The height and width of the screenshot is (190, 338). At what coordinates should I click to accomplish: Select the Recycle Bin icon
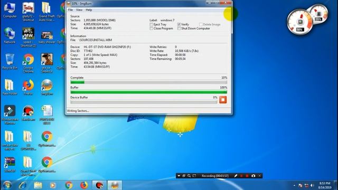[x=10, y=62]
